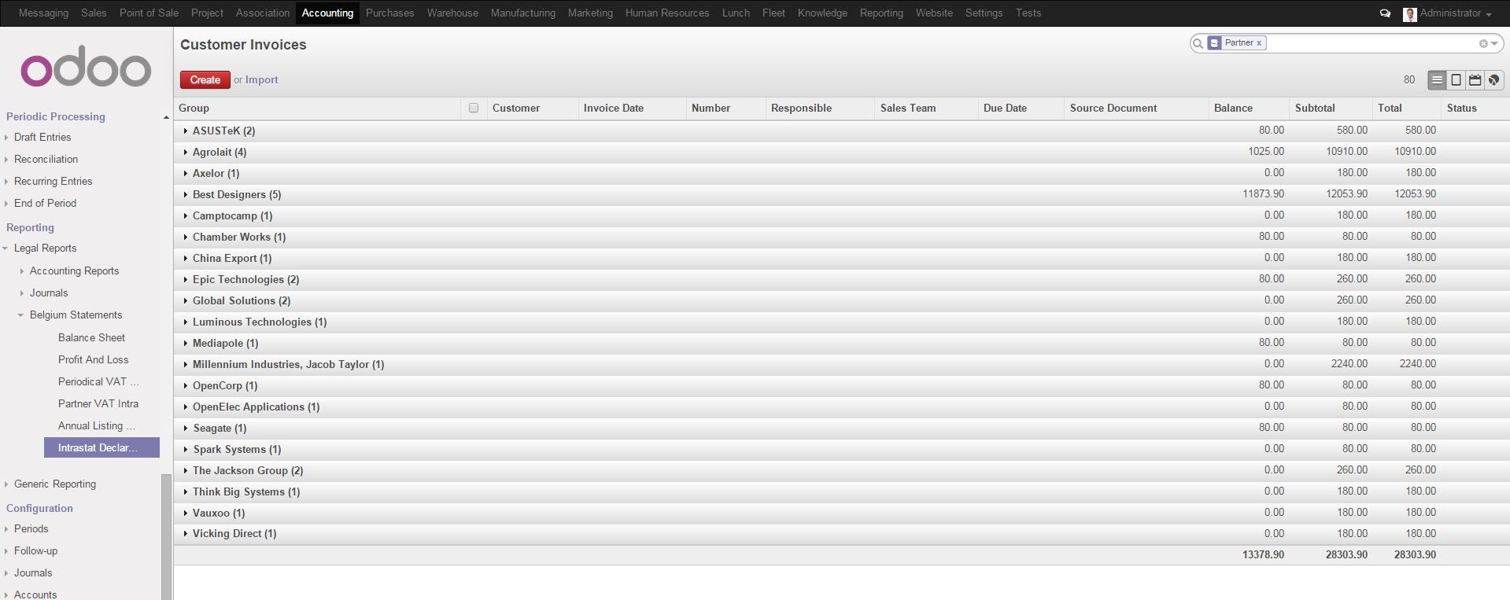Open the Accounting top menu
This screenshot has height=600, width=1510.
(x=327, y=13)
